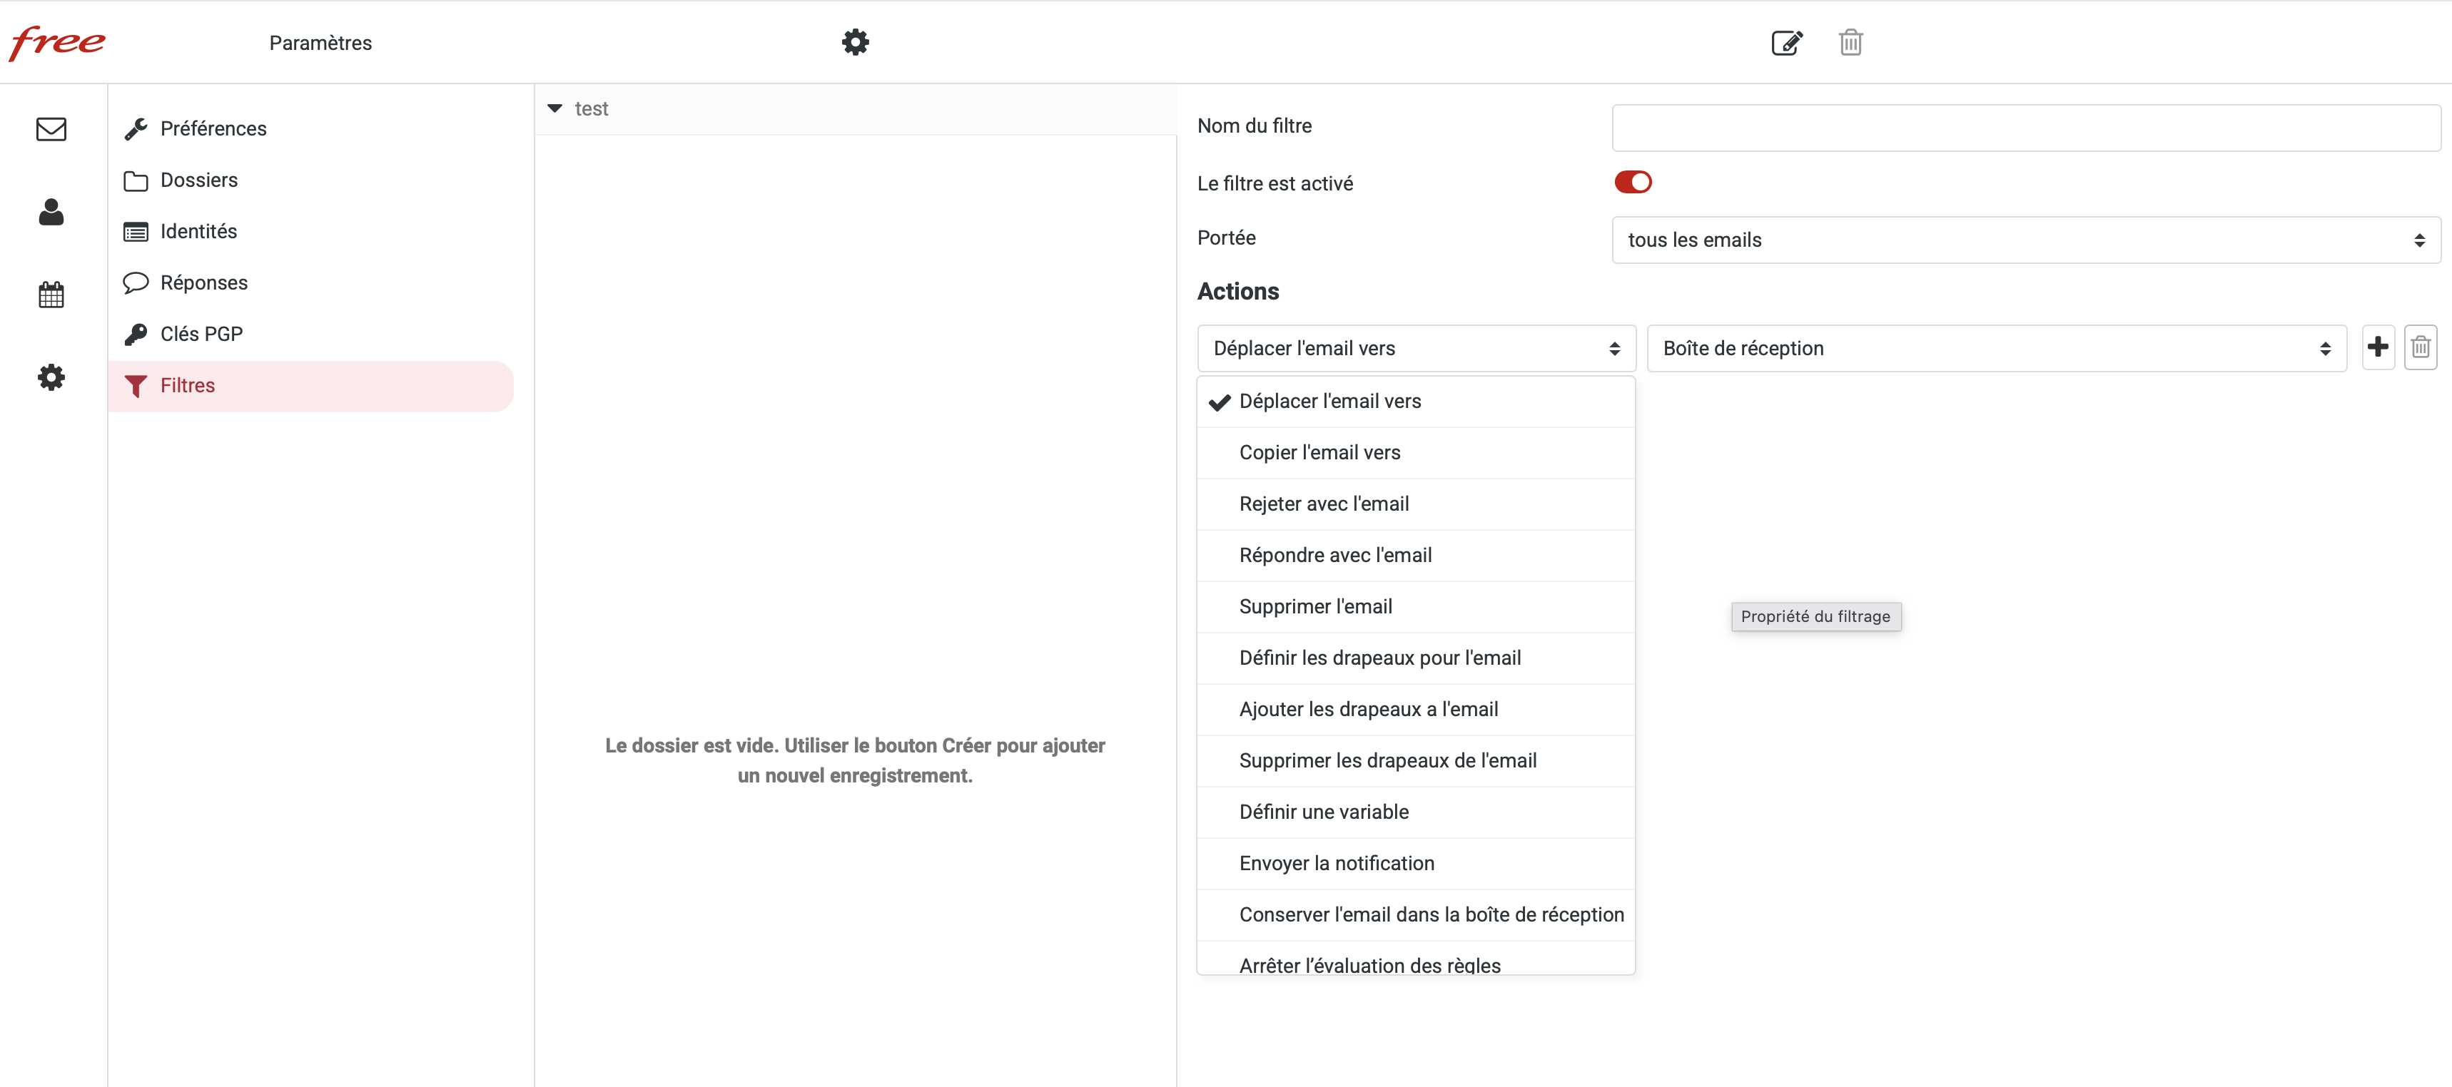The image size is (2452, 1087).
Task: Open the calendar icon in sidebar
Action: pyautogui.click(x=51, y=295)
